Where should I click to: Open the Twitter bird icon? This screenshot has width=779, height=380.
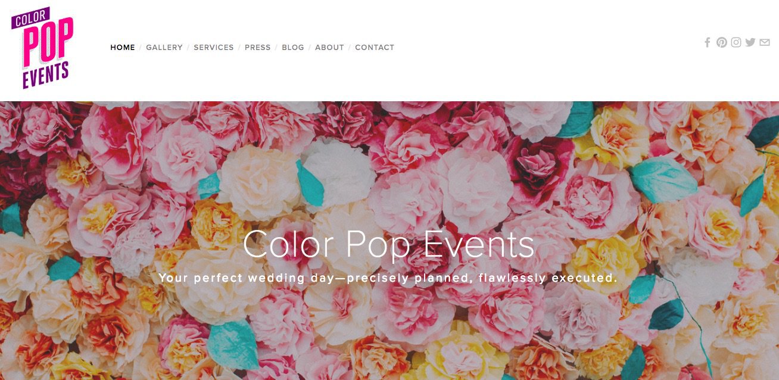tap(750, 42)
